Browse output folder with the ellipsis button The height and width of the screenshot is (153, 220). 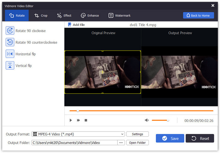click(x=121, y=143)
